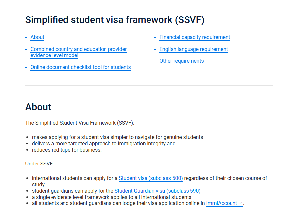Navigate to English language requirement link
Image resolution: width=295 pixels, height=218 pixels.
193,49
